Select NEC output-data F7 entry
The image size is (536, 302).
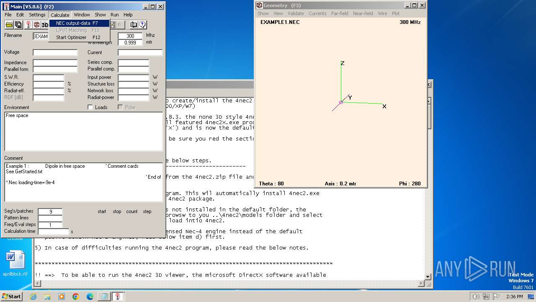[79, 23]
